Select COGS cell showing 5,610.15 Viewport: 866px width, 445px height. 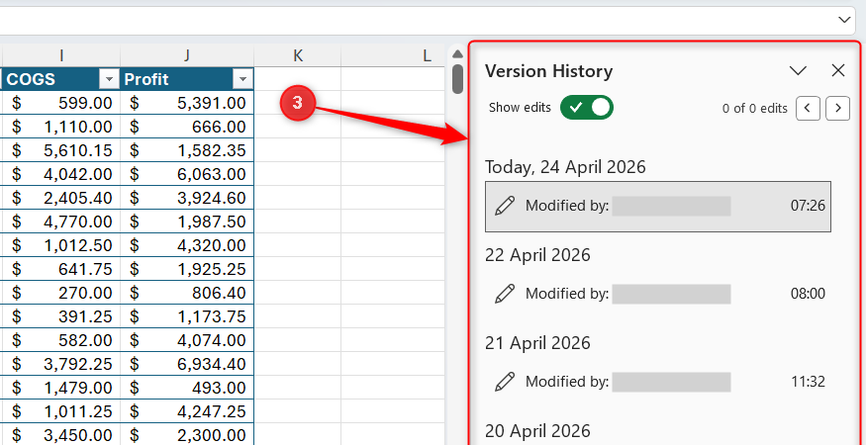coord(61,150)
